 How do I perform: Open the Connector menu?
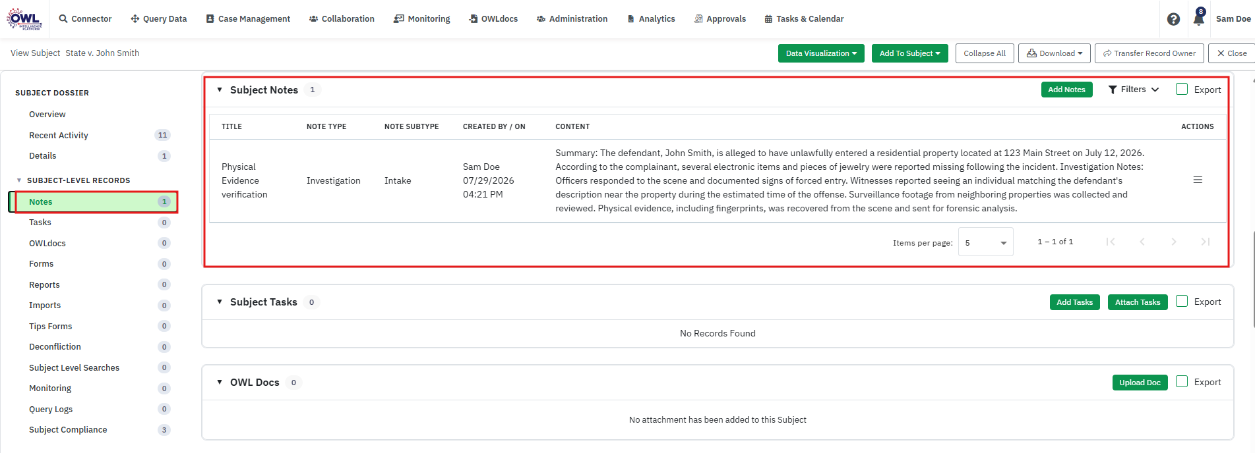click(x=85, y=19)
